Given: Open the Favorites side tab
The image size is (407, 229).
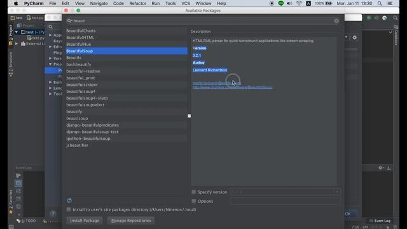Looking at the screenshot, I should point(11,202).
